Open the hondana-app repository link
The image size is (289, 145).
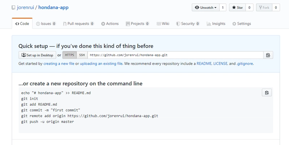[x=53, y=7]
